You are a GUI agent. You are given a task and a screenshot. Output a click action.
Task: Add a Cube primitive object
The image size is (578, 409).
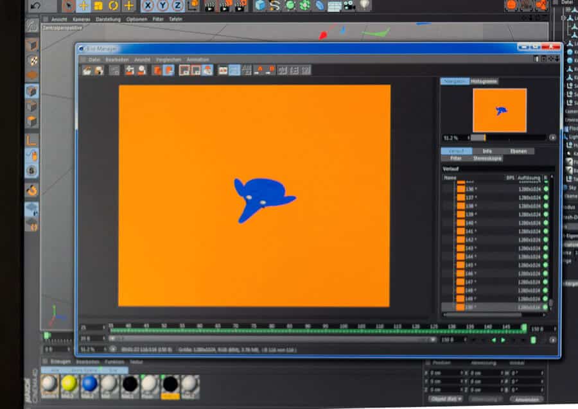click(x=260, y=5)
